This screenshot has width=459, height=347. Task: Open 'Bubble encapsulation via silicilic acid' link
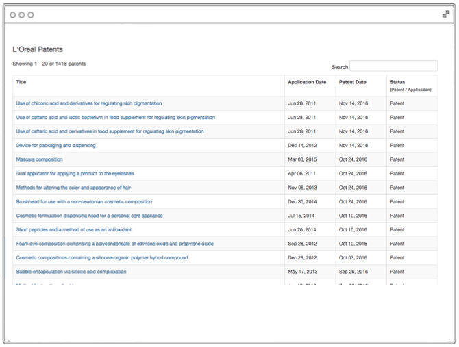point(71,272)
